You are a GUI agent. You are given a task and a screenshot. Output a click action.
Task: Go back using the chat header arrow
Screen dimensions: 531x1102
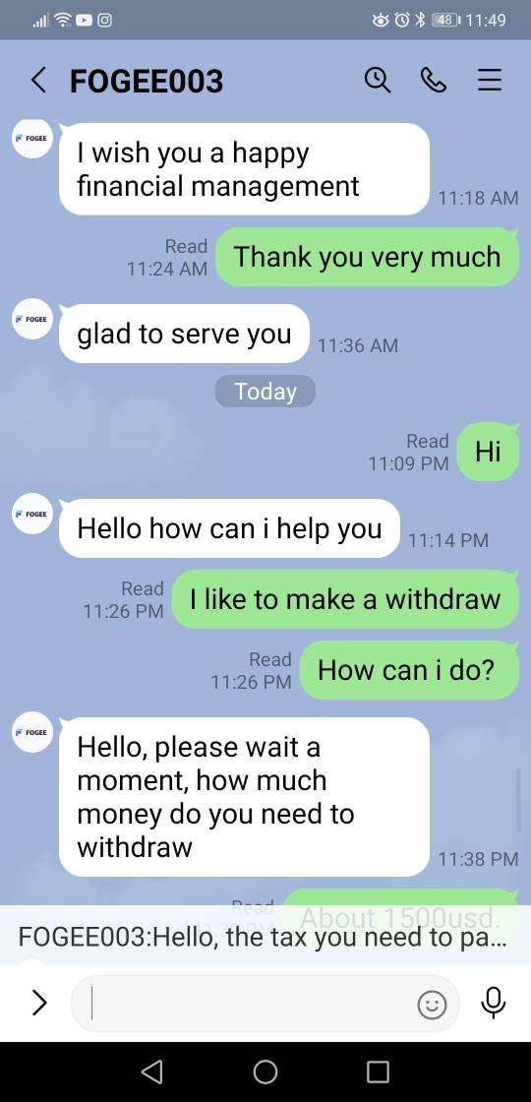38,80
